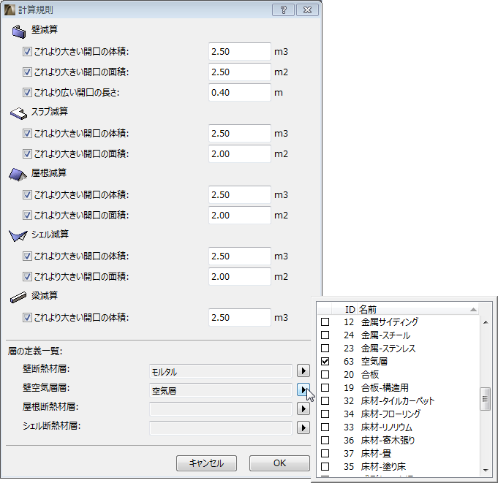This screenshot has height=483, width=498.
Task: Click the empty 屋根断熱材層 field
Action: (x=221, y=409)
